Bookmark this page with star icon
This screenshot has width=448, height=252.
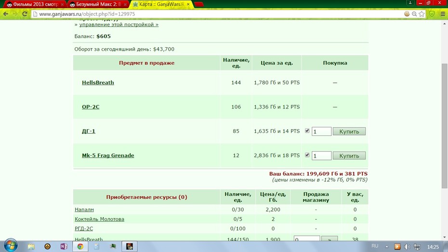click(422, 13)
